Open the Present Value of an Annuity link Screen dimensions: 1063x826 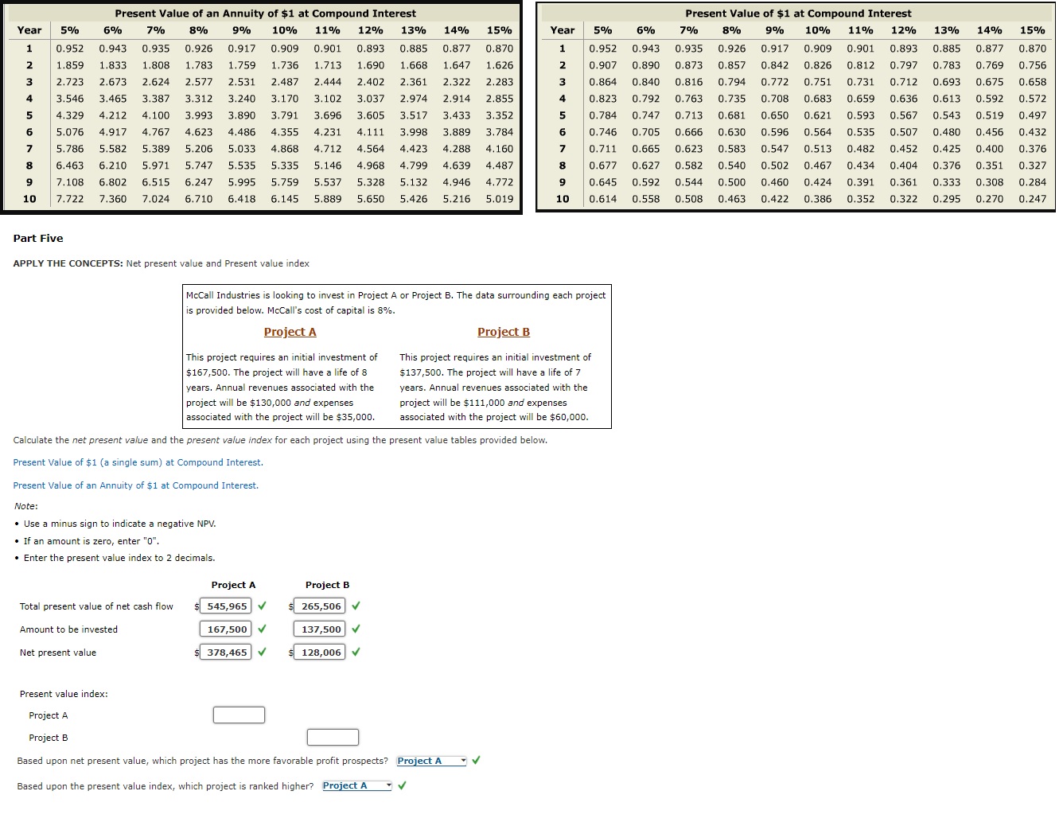(x=136, y=485)
